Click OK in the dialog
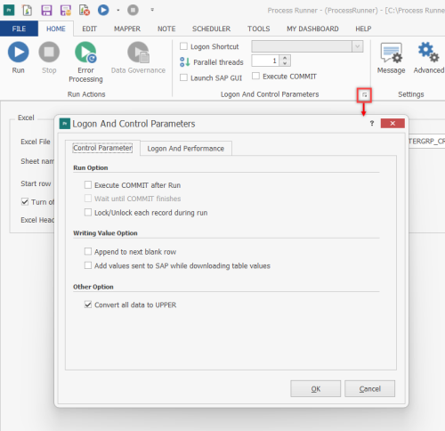 click(x=315, y=388)
